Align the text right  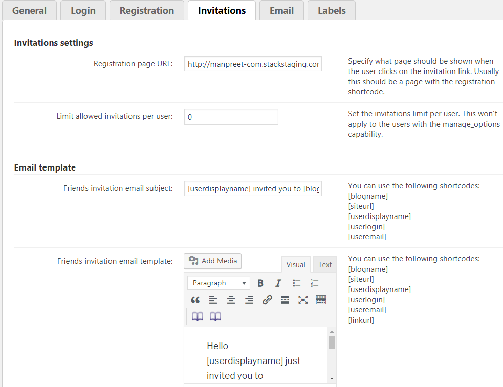tap(249, 300)
